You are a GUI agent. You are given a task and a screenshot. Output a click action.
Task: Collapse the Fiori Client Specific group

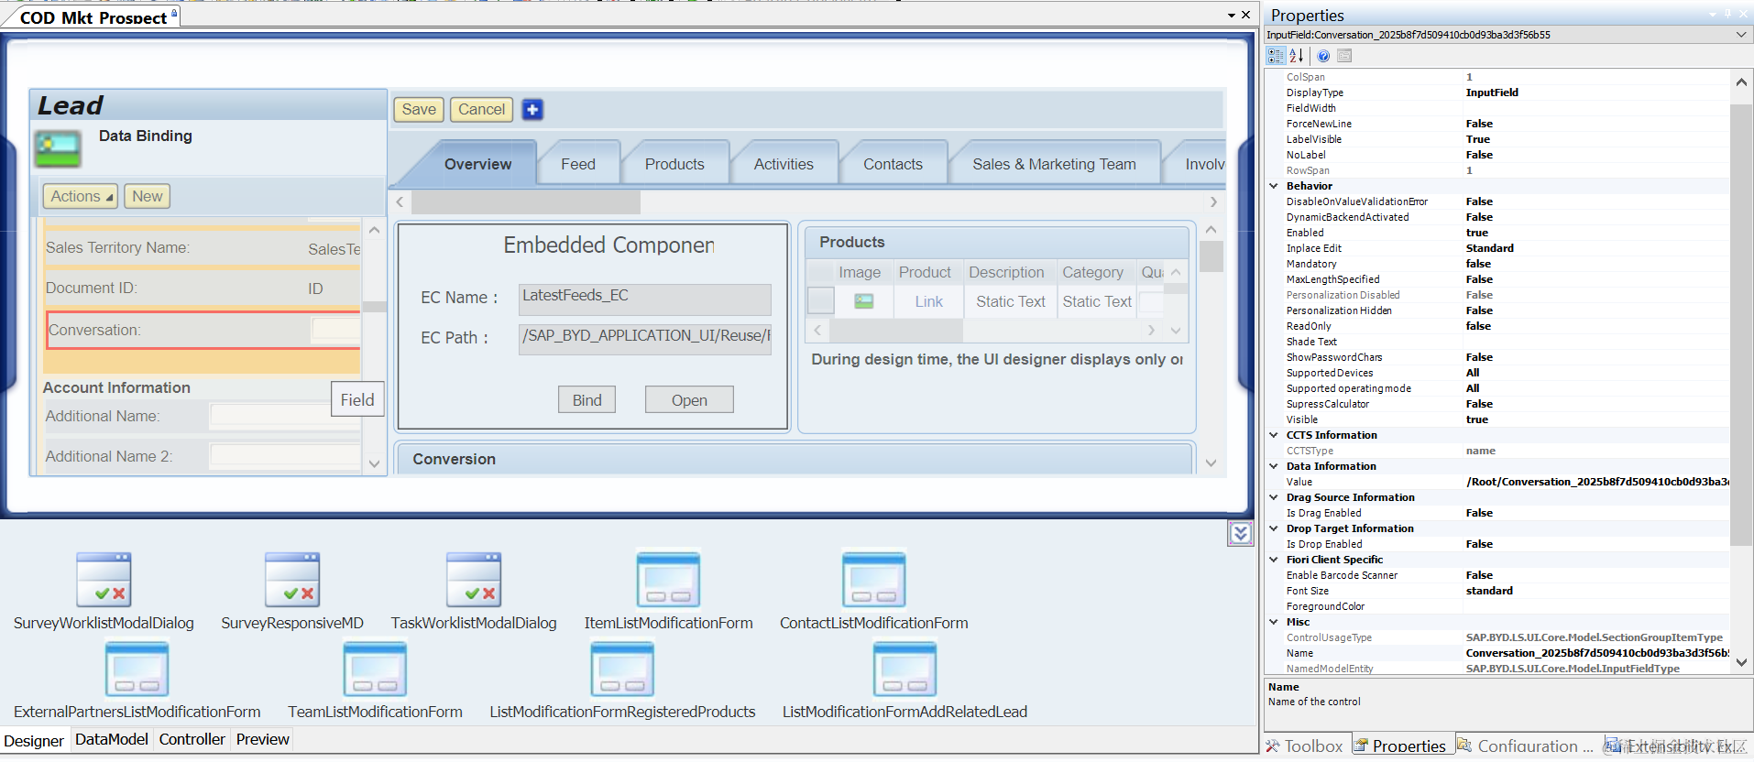tap(1273, 560)
